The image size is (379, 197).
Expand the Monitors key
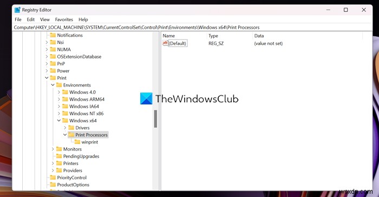[53, 149]
